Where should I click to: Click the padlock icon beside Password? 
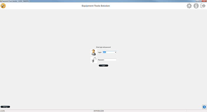click(94, 60)
